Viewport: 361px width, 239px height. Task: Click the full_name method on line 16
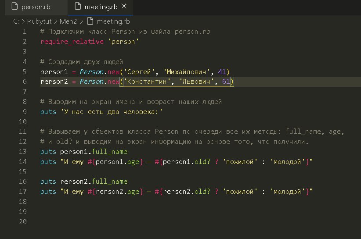pos(109,182)
